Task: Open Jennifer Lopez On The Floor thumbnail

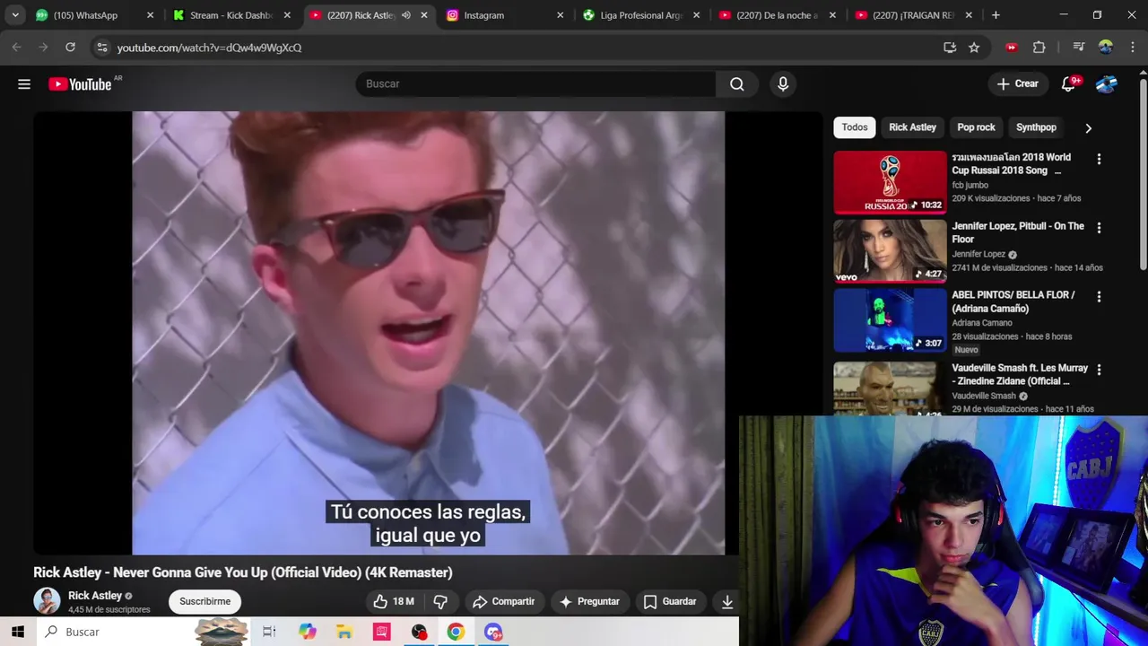Action: pyautogui.click(x=890, y=251)
